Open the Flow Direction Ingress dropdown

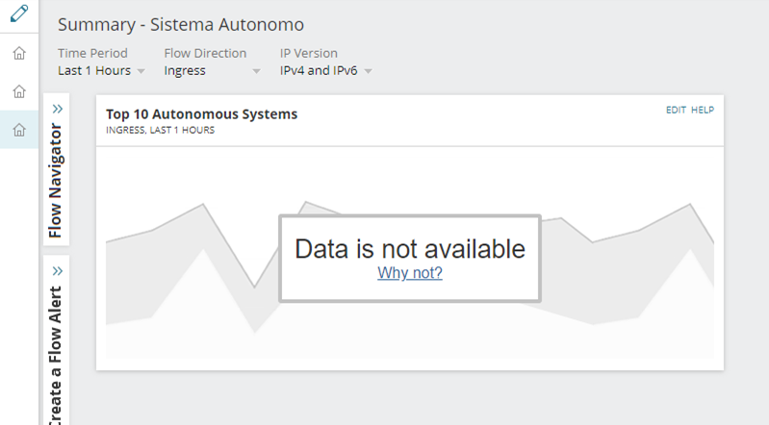pos(212,70)
